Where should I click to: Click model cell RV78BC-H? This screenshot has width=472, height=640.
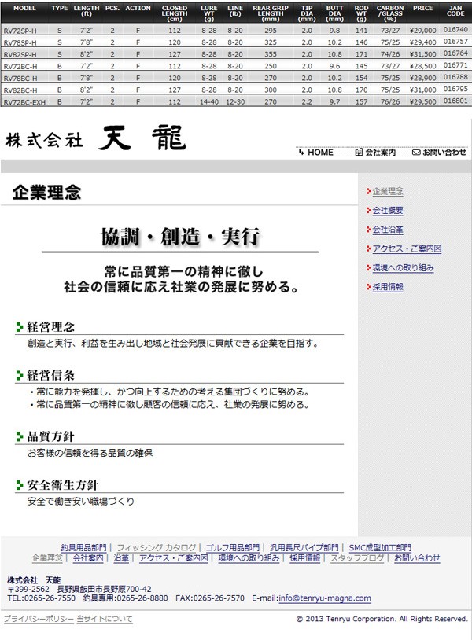(x=20, y=78)
